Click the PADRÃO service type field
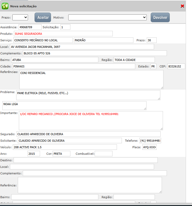The width and height of the screenshot is (192, 206). (104, 40)
